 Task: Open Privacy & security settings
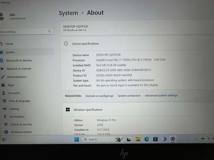tap(21, 124)
